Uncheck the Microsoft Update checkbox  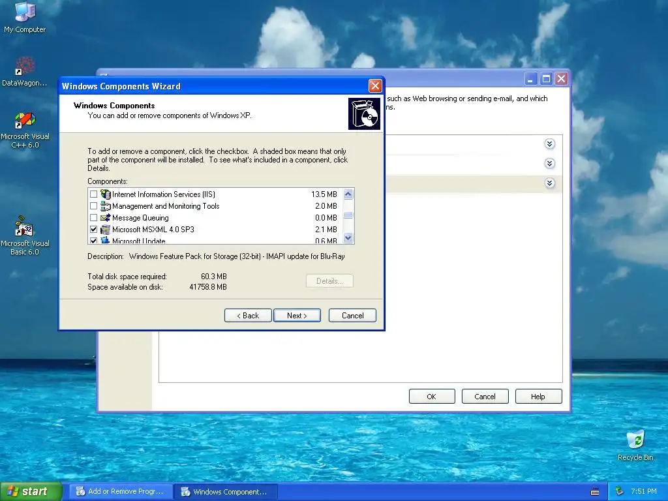click(94, 241)
